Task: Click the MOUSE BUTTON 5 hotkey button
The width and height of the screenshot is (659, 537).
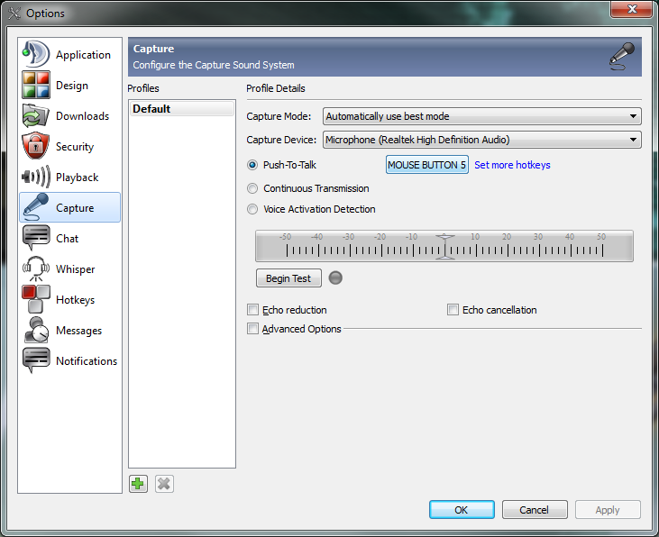Action: point(427,165)
